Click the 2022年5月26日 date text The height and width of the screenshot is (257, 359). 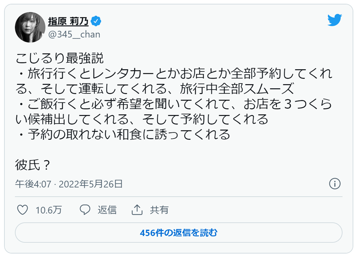coord(91,184)
